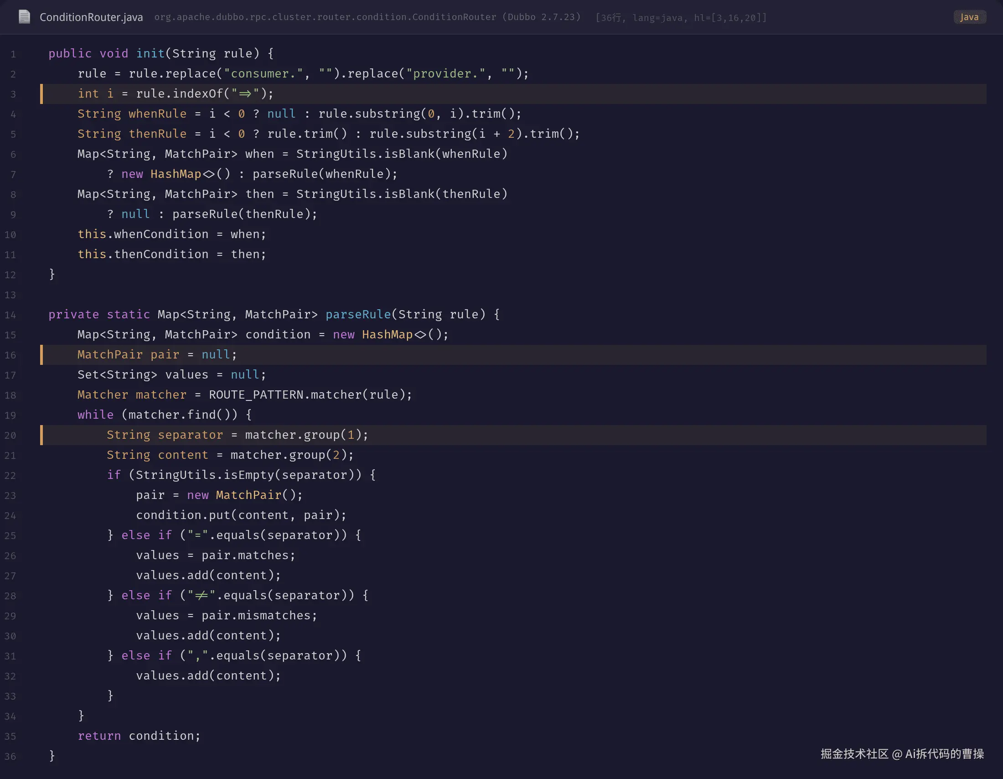Click return condition statement
1003x779 pixels.
pos(139,736)
